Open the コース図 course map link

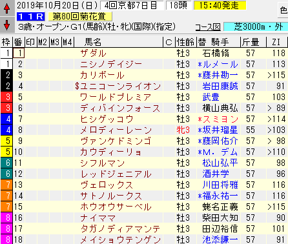click(x=208, y=27)
